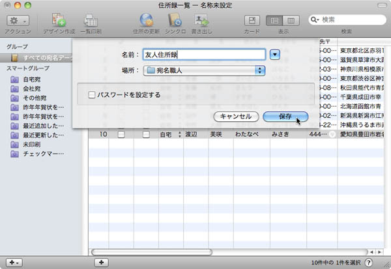Enable the パスワードを設定する checkbox
This screenshot has width=391, height=269.
(x=92, y=95)
